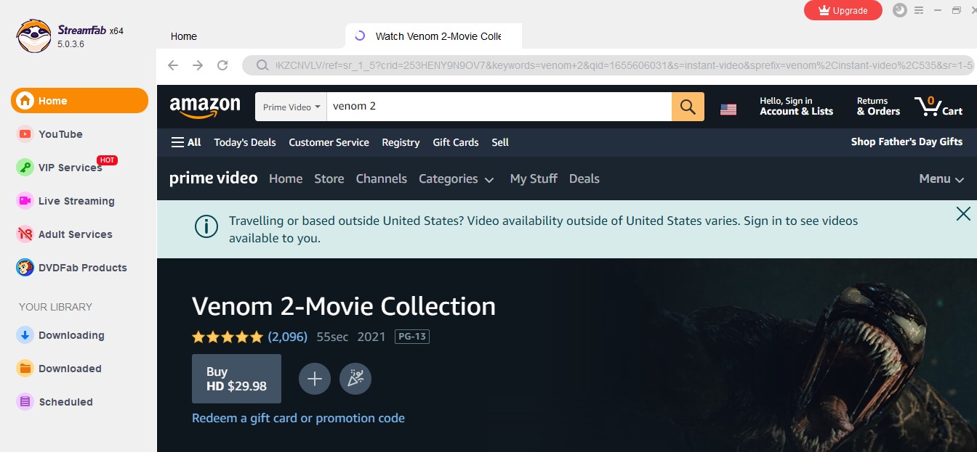
Task: Click the red Upgrade button
Action: click(843, 11)
